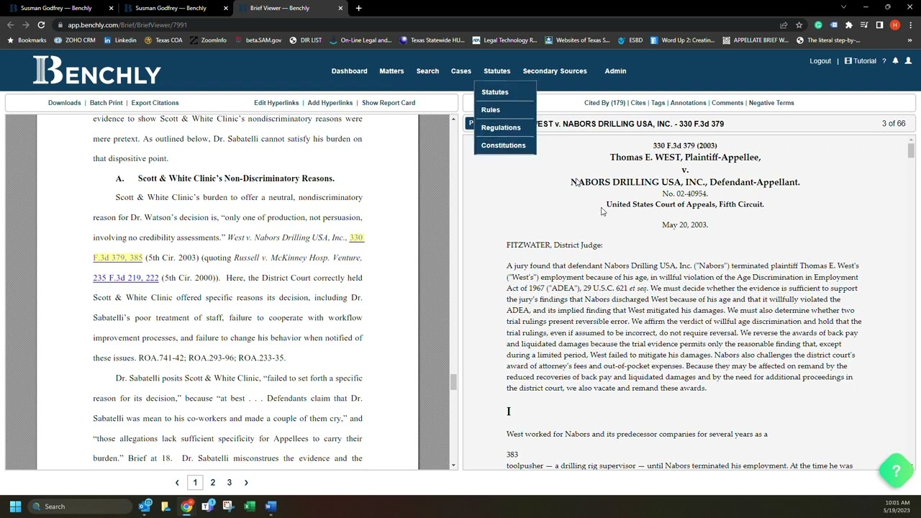Open the notifications bell

click(895, 61)
